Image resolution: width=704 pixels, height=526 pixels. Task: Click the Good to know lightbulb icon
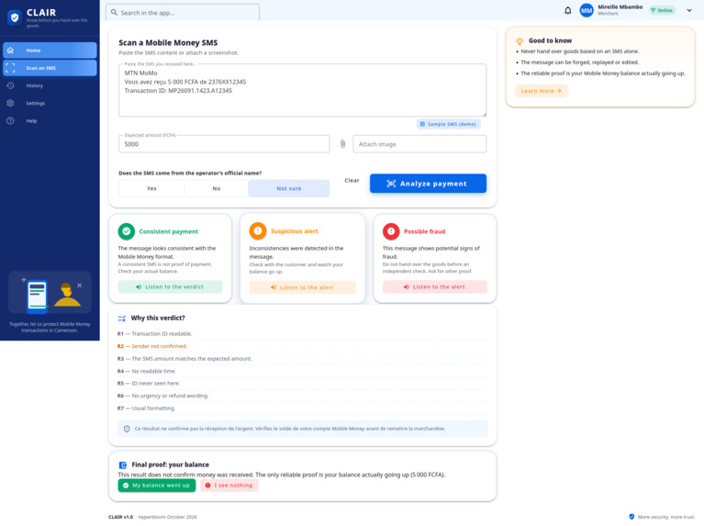click(x=520, y=41)
